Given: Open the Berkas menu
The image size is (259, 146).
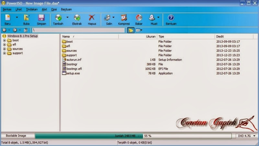Looking at the screenshot, I should [7, 9].
